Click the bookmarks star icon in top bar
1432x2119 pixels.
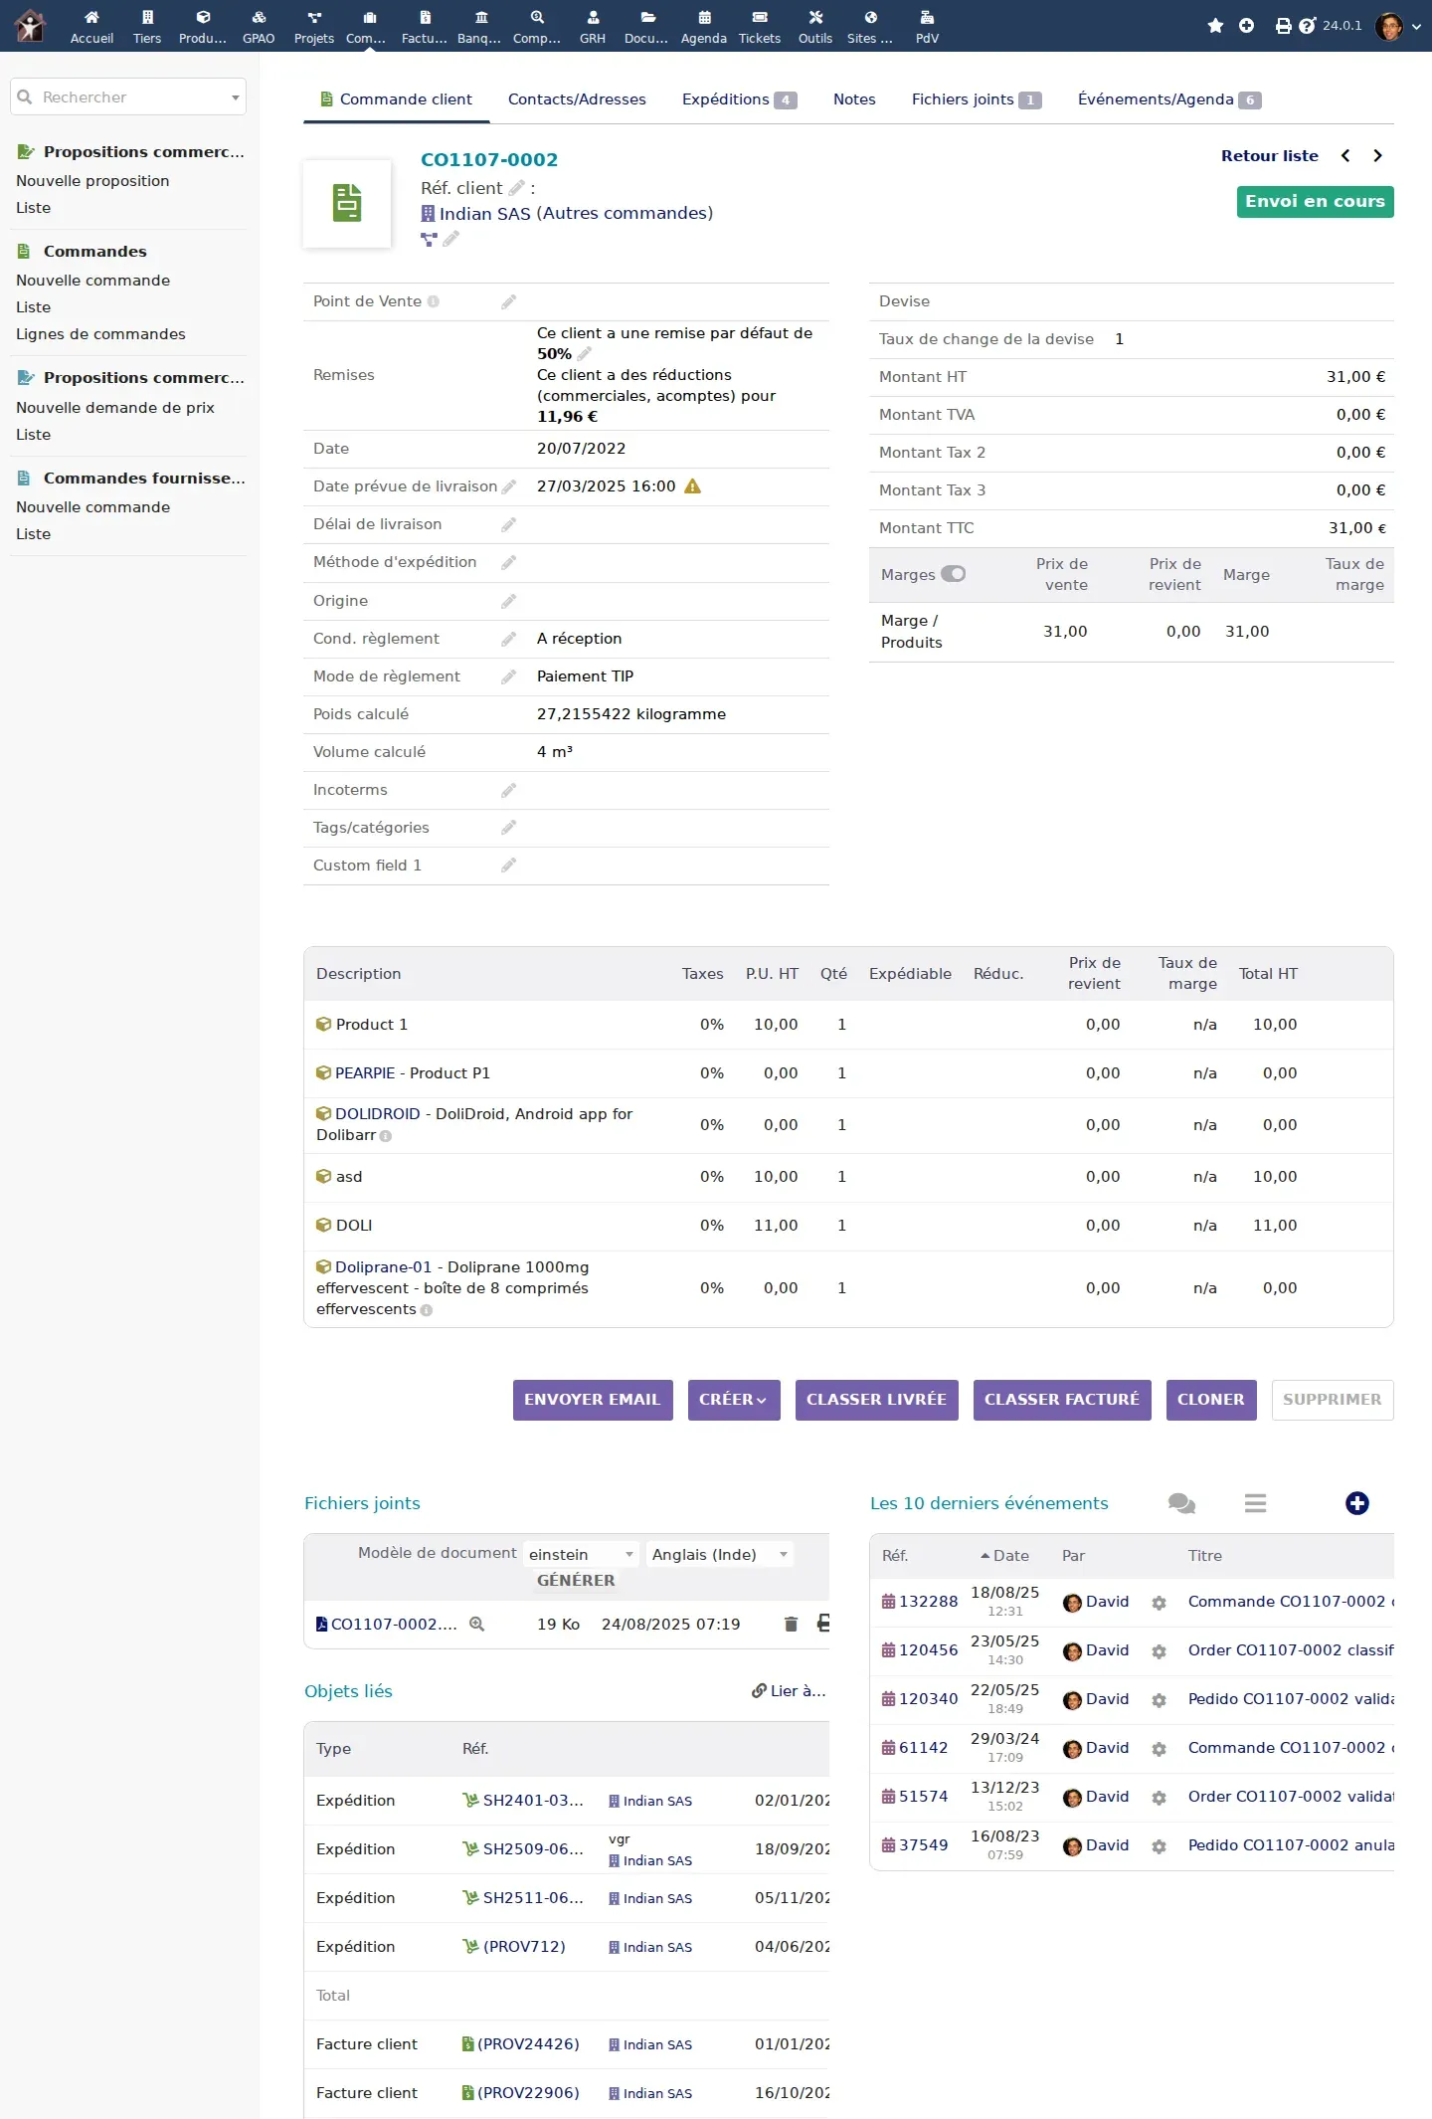[x=1215, y=26]
